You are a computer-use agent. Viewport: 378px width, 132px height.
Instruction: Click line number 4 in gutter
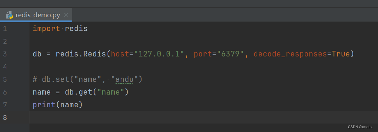[x=5, y=67]
